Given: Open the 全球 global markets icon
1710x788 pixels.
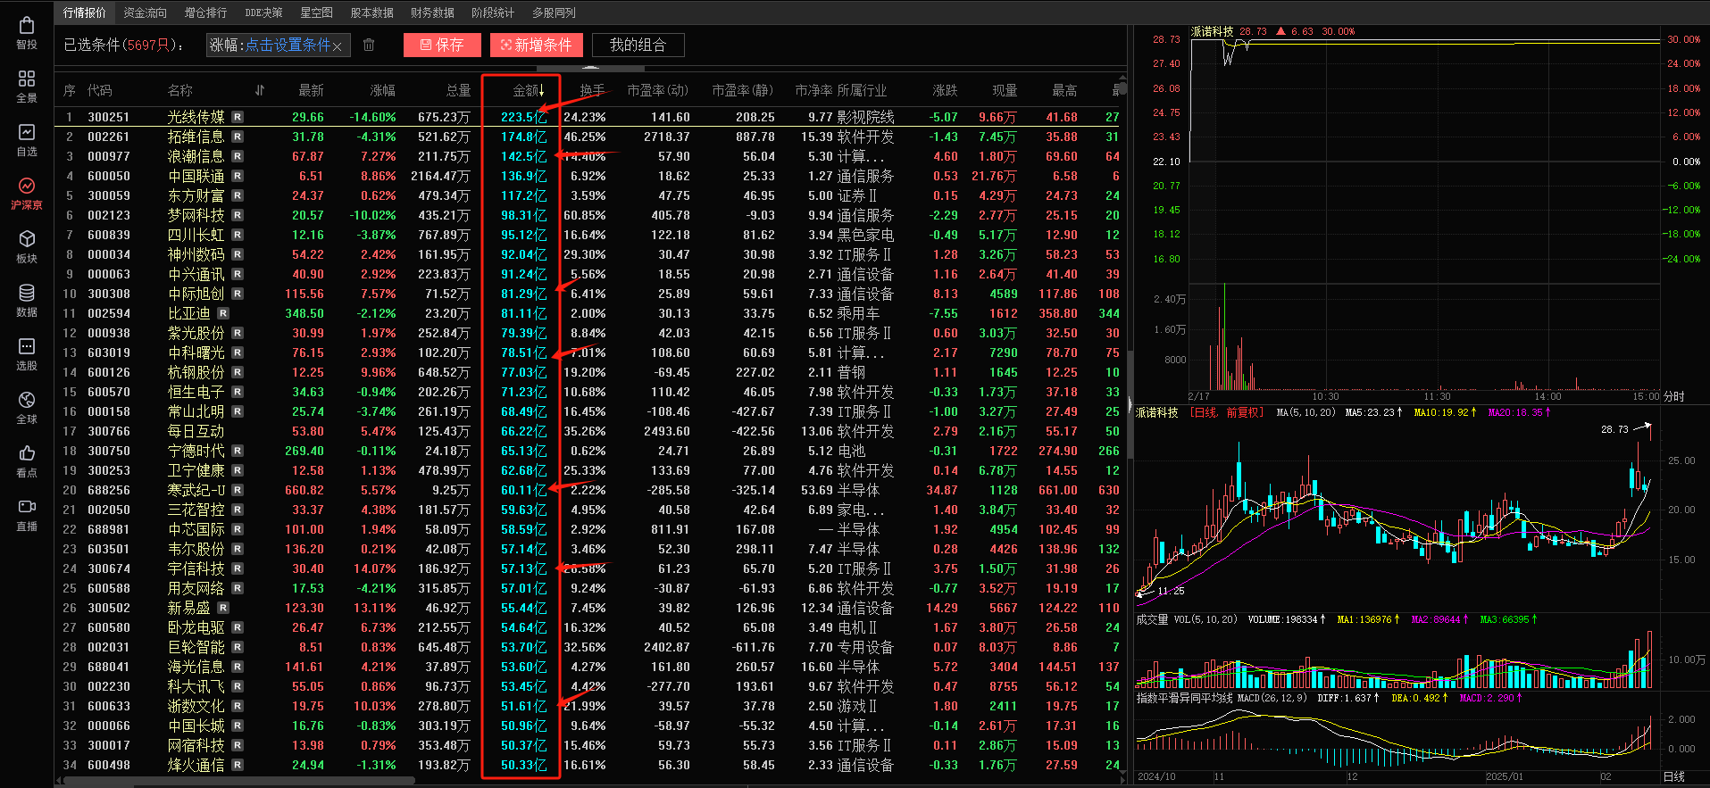Looking at the screenshot, I should tap(27, 407).
